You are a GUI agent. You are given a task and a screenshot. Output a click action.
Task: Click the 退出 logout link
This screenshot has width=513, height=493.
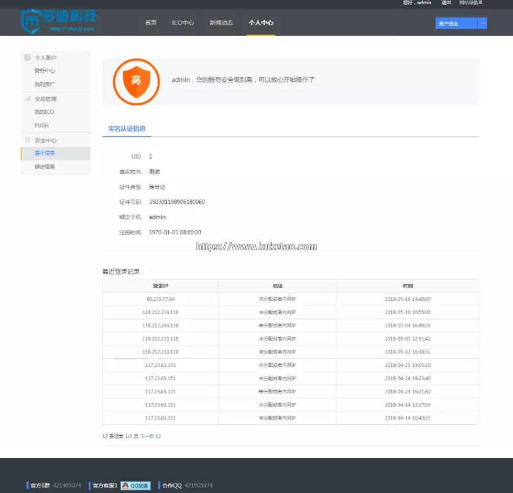pyautogui.click(x=446, y=3)
